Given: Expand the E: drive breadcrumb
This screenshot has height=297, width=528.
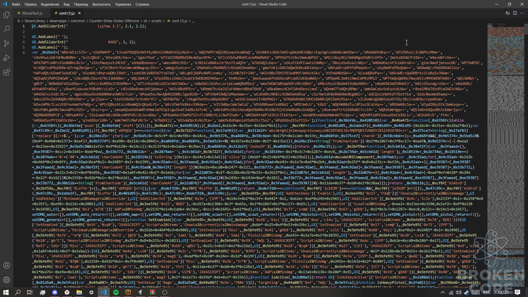Looking at the screenshot, I should coord(19,21).
